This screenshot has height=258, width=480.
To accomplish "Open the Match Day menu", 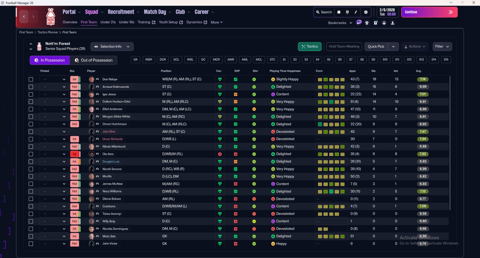I will coord(157,12).
